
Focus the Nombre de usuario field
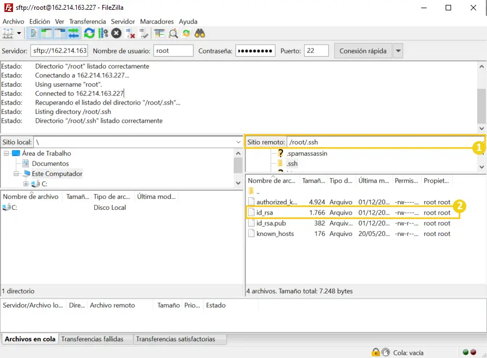[174, 51]
